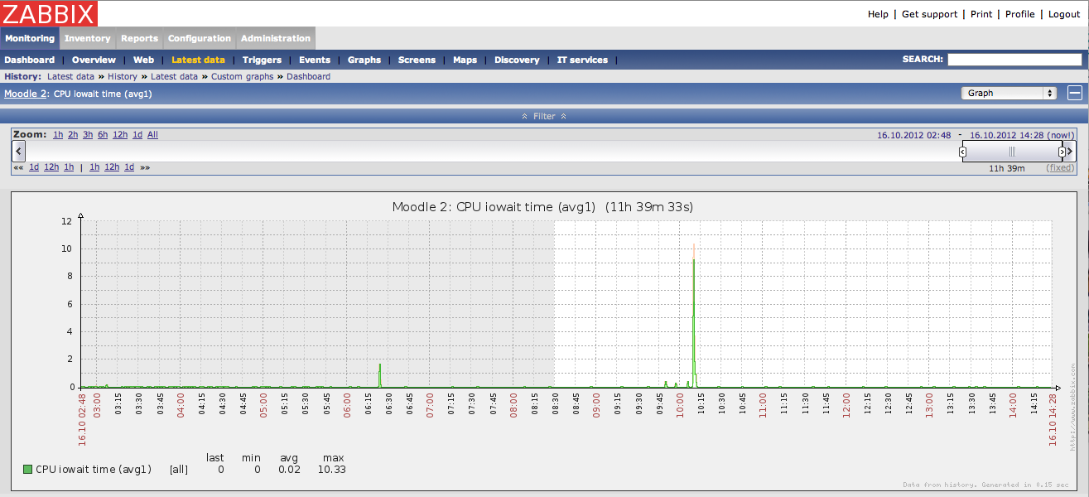
Task: Click the Logout link
Action: pos(1064,14)
